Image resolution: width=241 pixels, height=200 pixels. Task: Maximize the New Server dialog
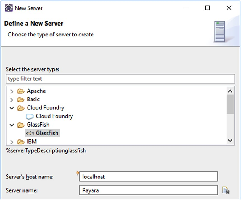pyautogui.click(x=208, y=8)
